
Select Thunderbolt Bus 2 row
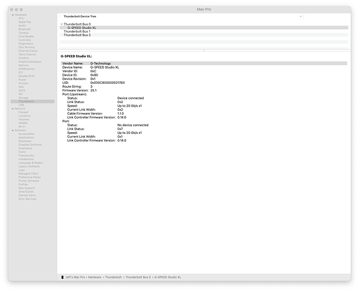pos(204,35)
